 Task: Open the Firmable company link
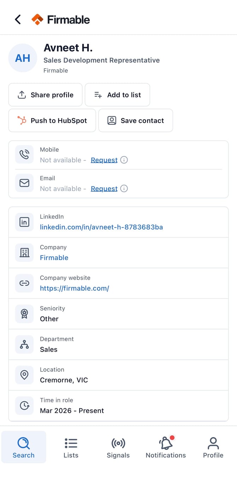[54, 258]
